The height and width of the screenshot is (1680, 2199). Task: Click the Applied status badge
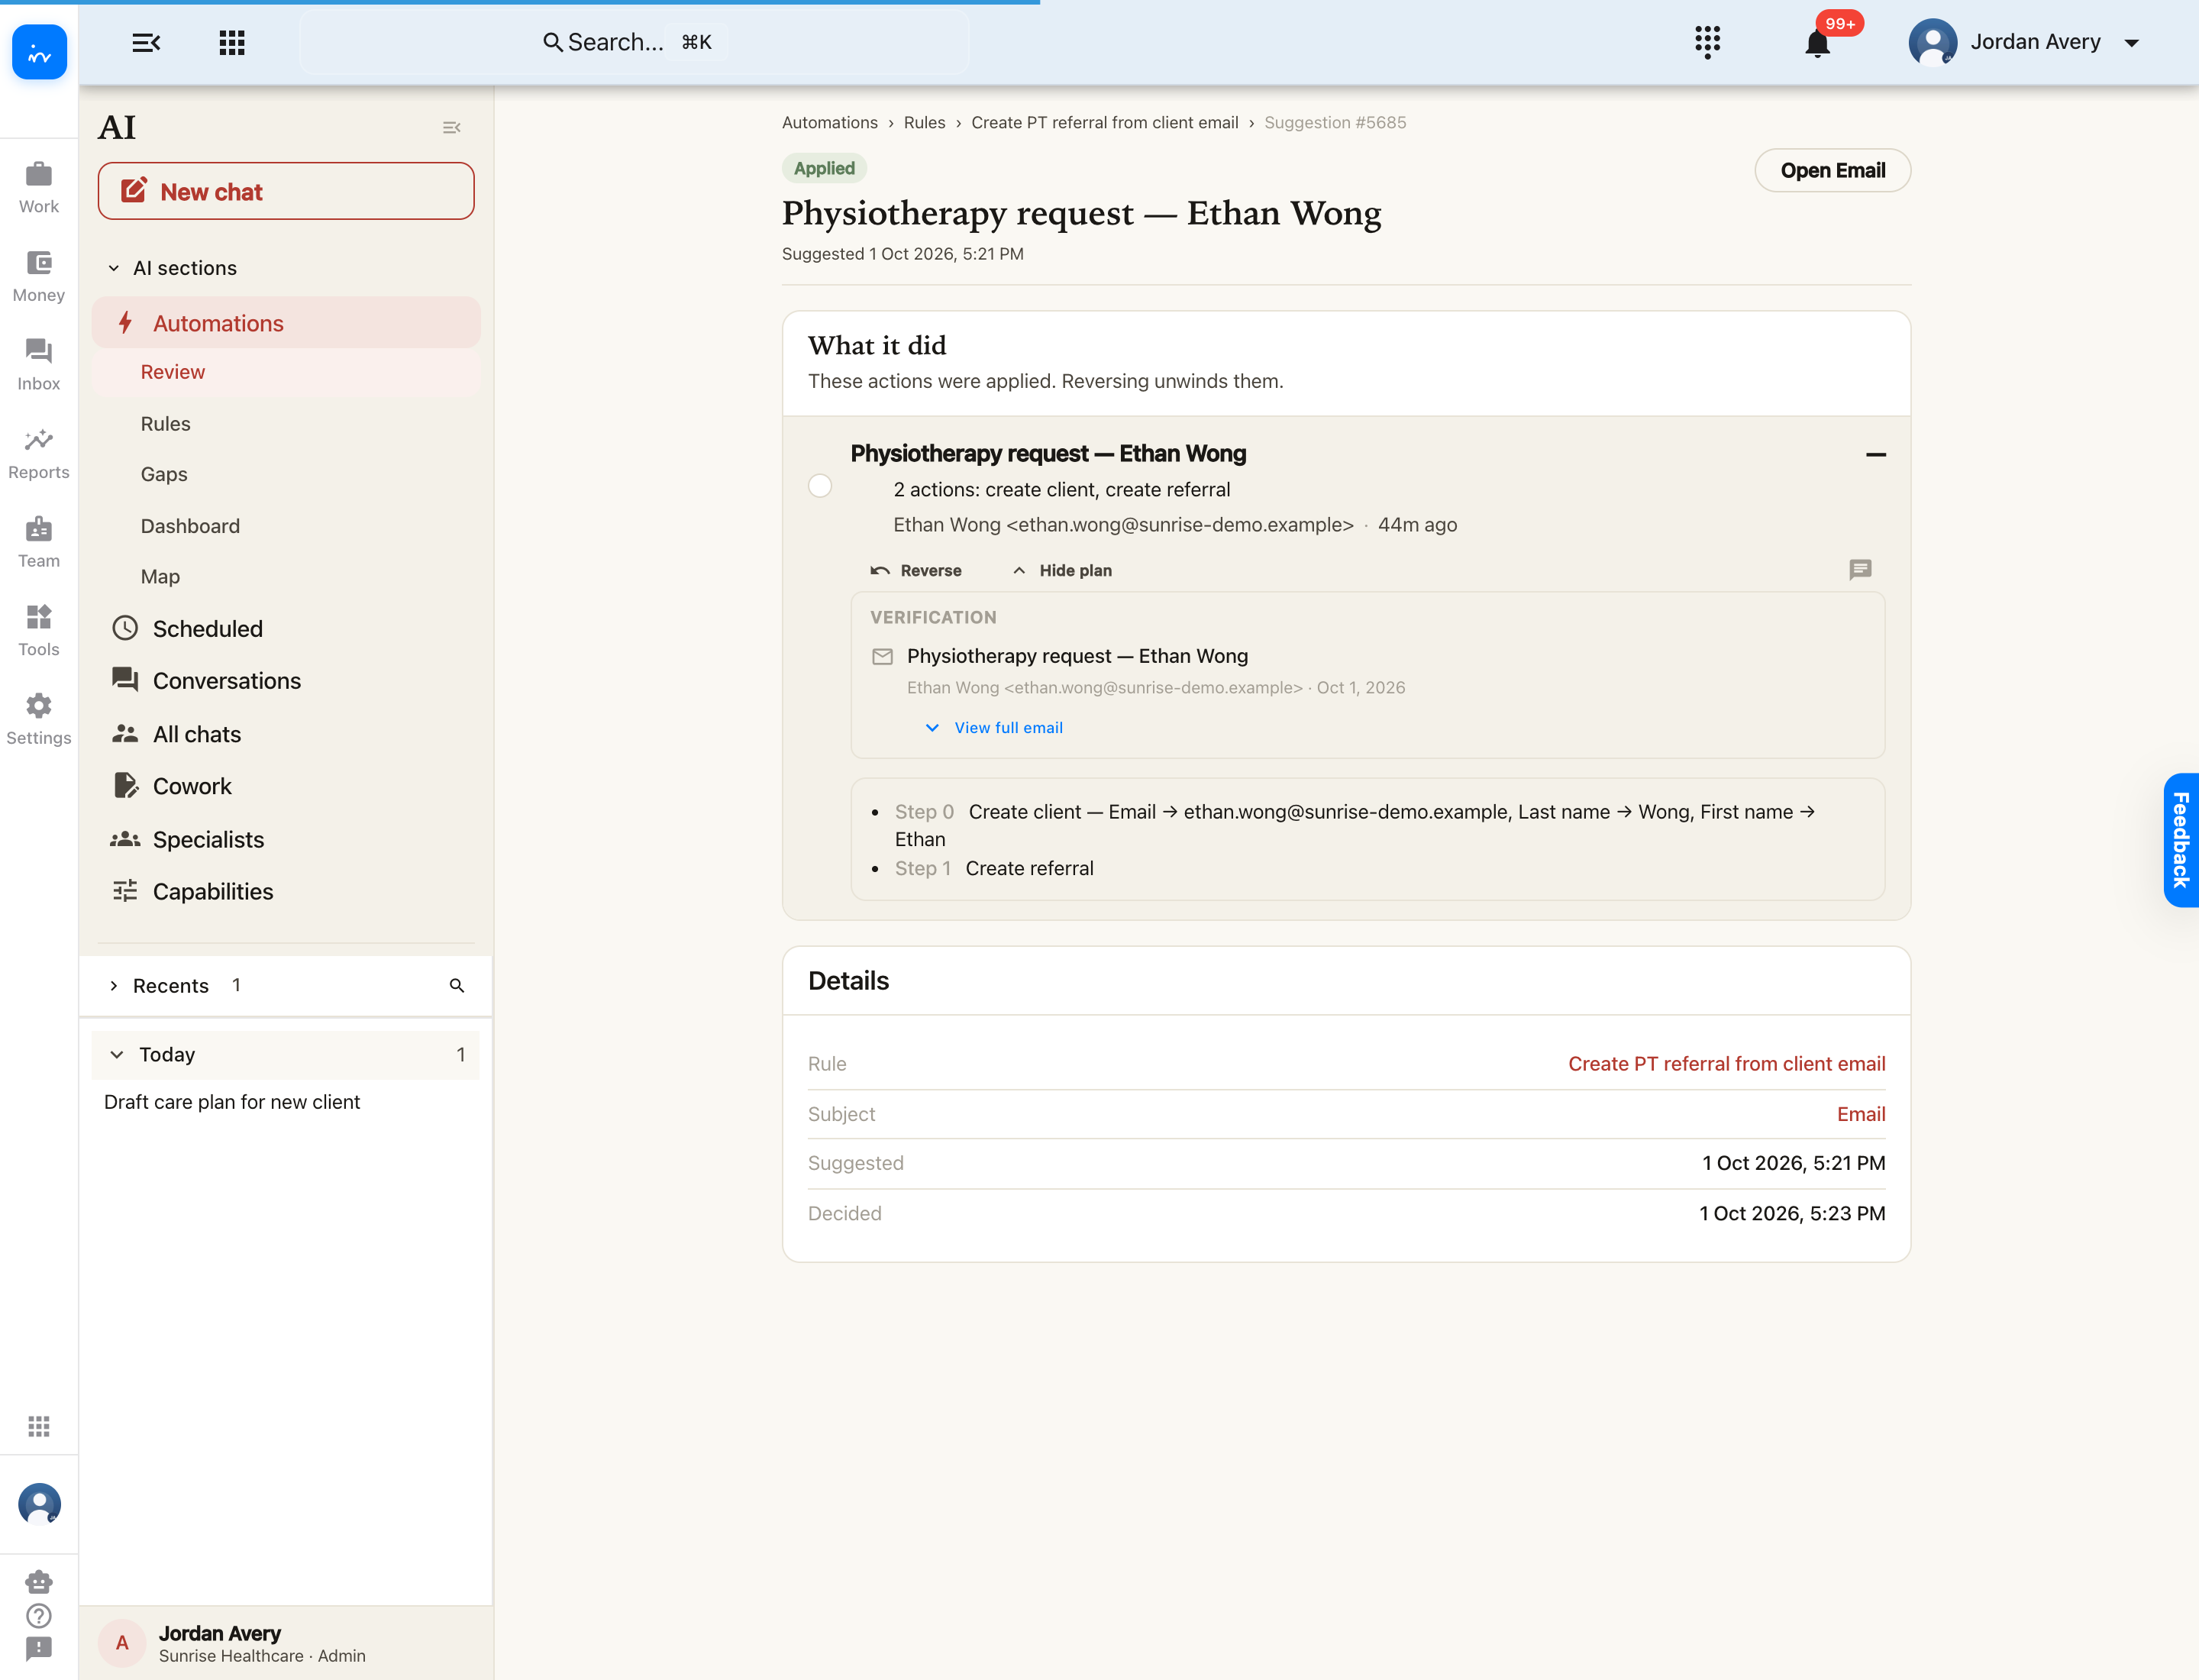(824, 168)
